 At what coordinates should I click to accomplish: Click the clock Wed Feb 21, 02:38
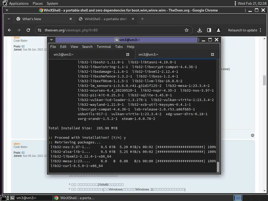(252, 3)
